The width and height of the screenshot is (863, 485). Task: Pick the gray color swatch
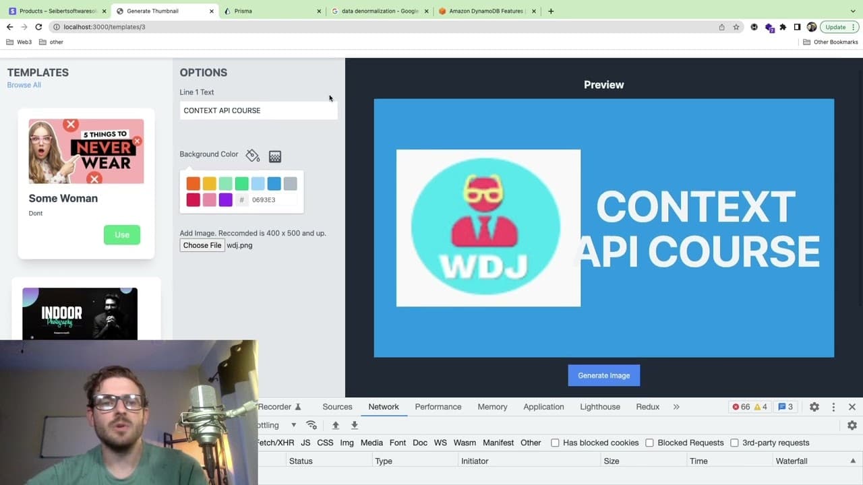pos(290,183)
